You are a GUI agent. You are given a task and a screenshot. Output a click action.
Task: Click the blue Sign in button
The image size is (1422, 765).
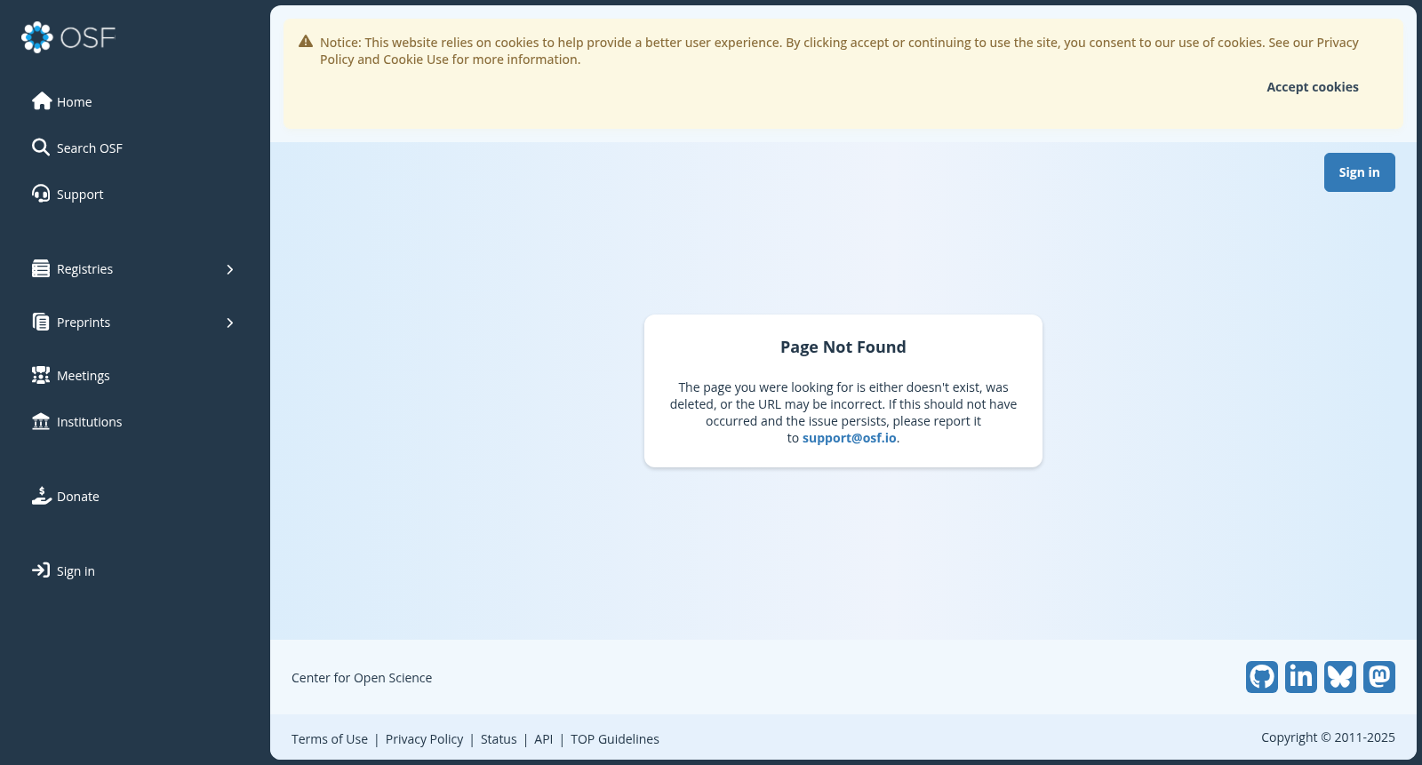(1360, 172)
